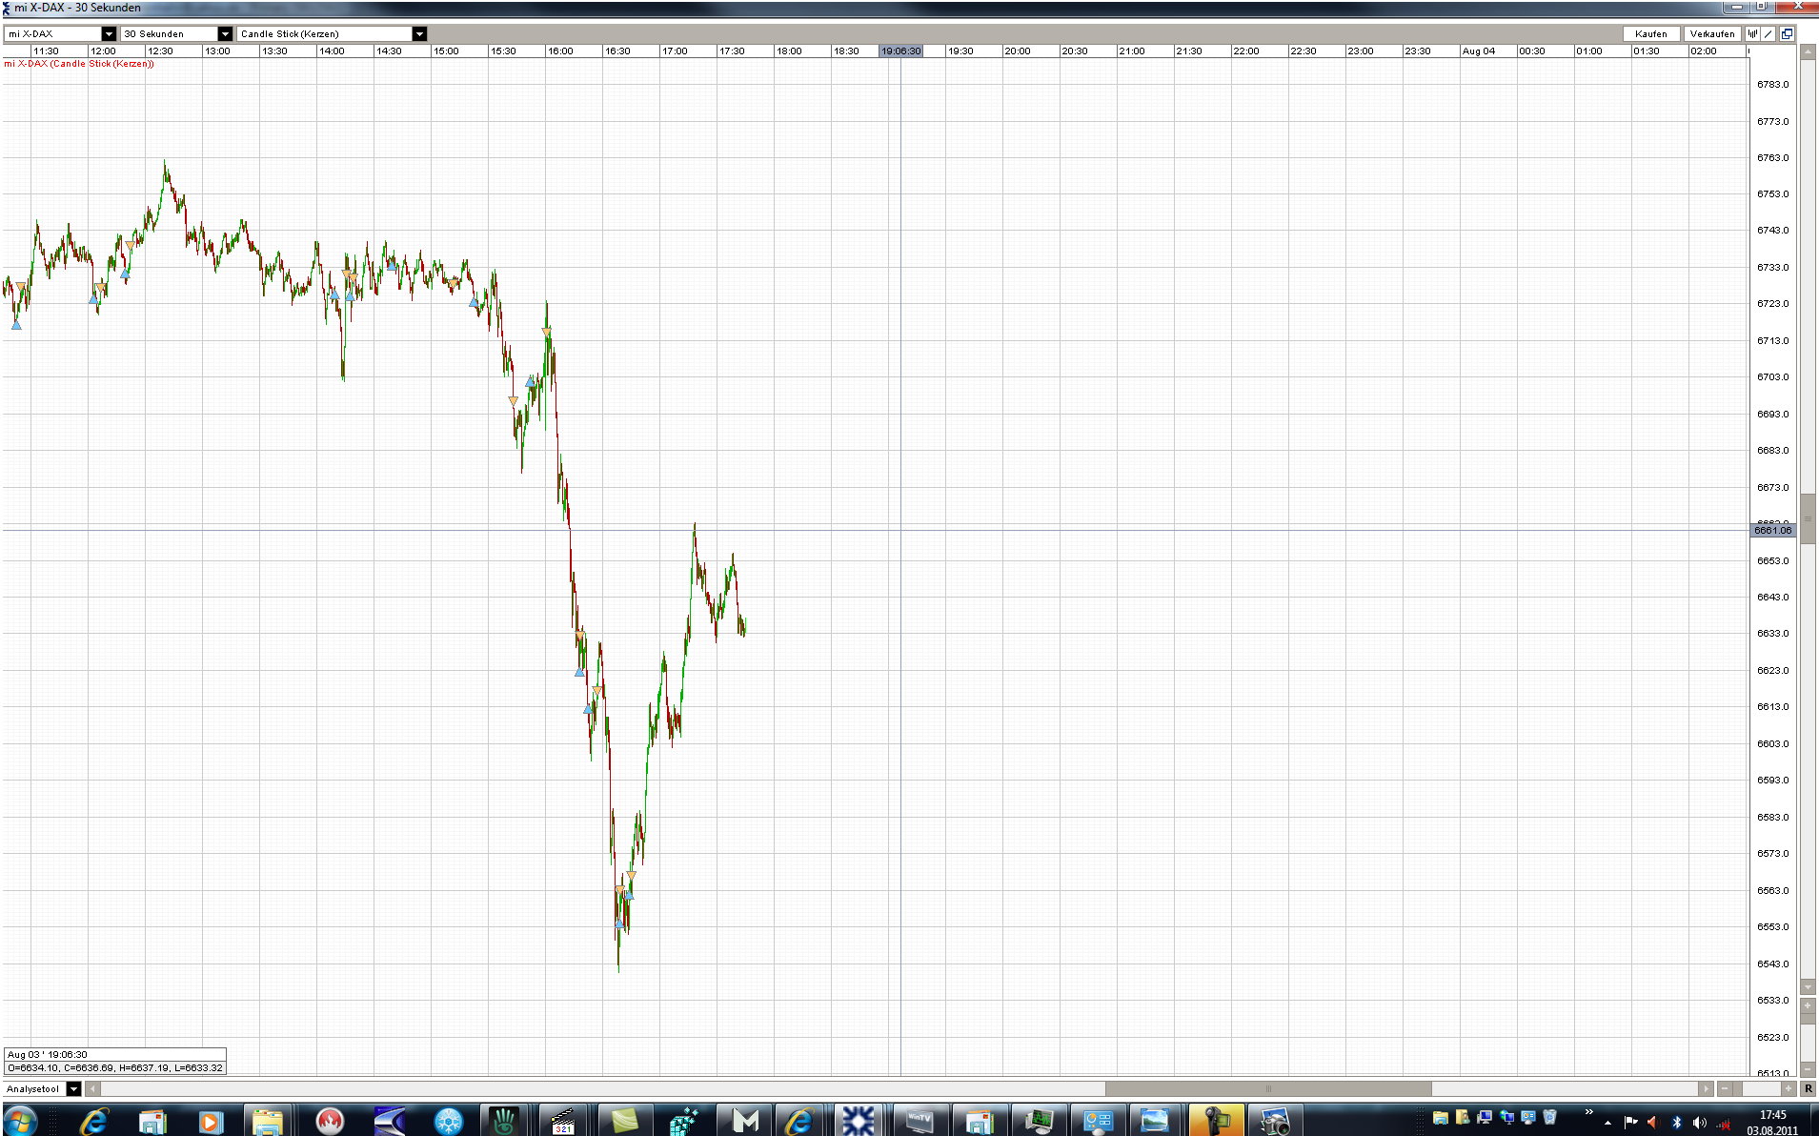Image resolution: width=1819 pixels, height=1136 pixels.
Task: Open the mi X-DAX instrument dropdown arrow
Action: pyautogui.click(x=109, y=33)
